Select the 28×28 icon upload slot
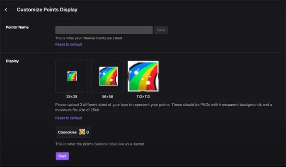Viewport: 286px width, 167px height. pos(72,76)
